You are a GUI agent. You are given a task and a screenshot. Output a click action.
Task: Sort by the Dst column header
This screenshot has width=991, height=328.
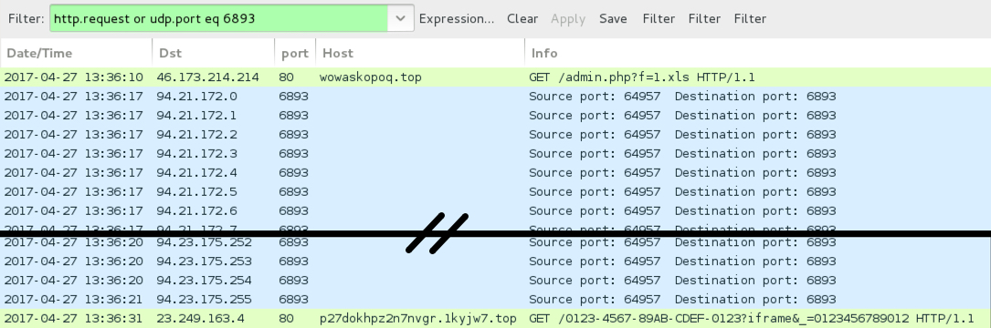[x=214, y=53]
